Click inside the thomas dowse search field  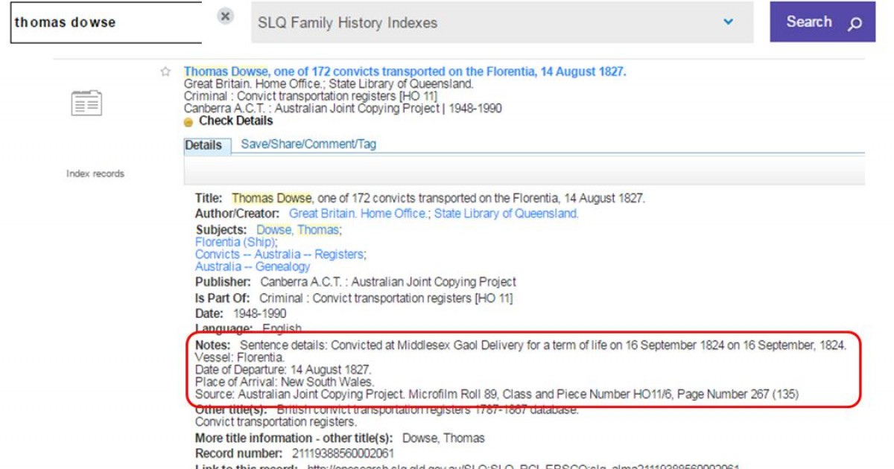point(104,22)
